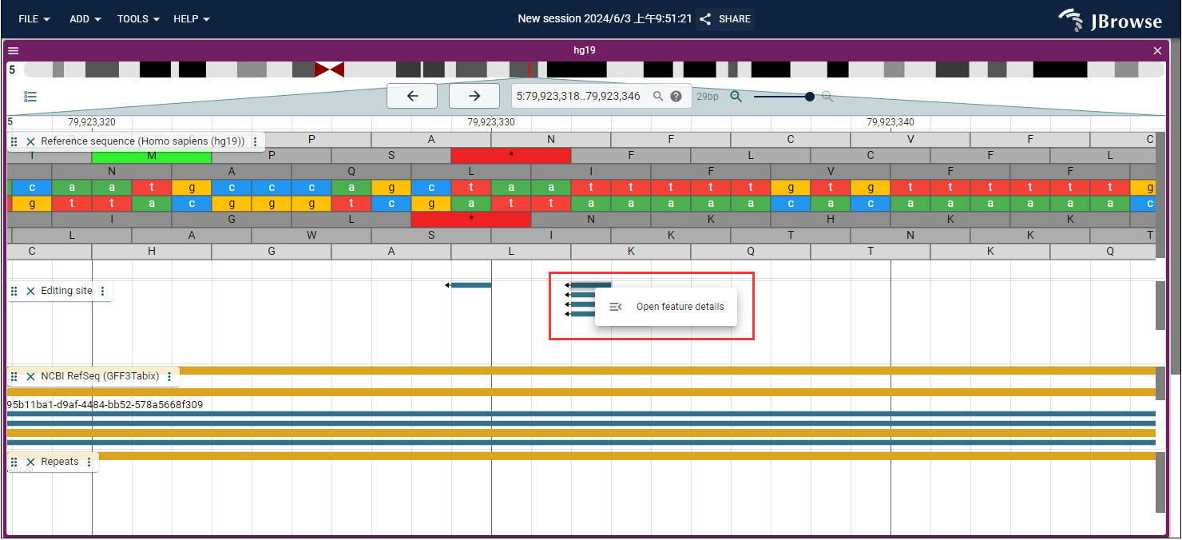The width and height of the screenshot is (1182, 540).
Task: Grab the Reference sequence track drag handle
Action: click(14, 141)
